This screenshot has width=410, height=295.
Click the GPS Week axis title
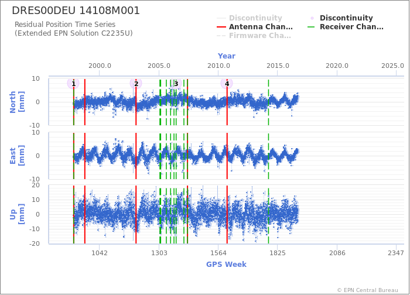tap(226, 265)
